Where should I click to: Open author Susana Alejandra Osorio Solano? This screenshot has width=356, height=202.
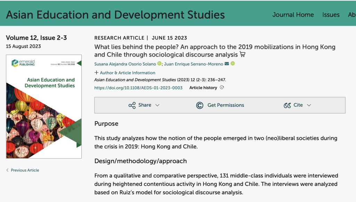[125, 64]
